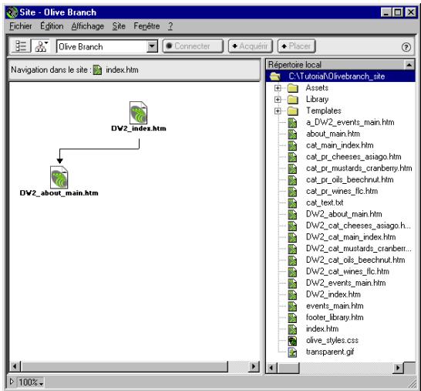Click site map right scroll arrow

(x=254, y=366)
